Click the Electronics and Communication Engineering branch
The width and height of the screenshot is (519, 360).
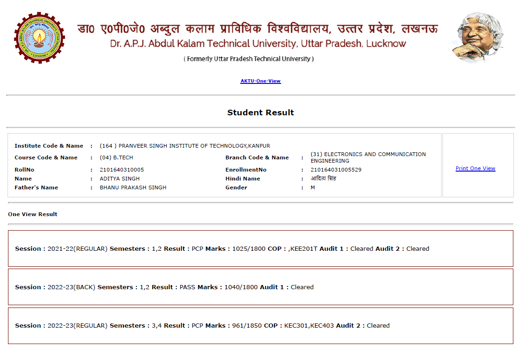368,157
